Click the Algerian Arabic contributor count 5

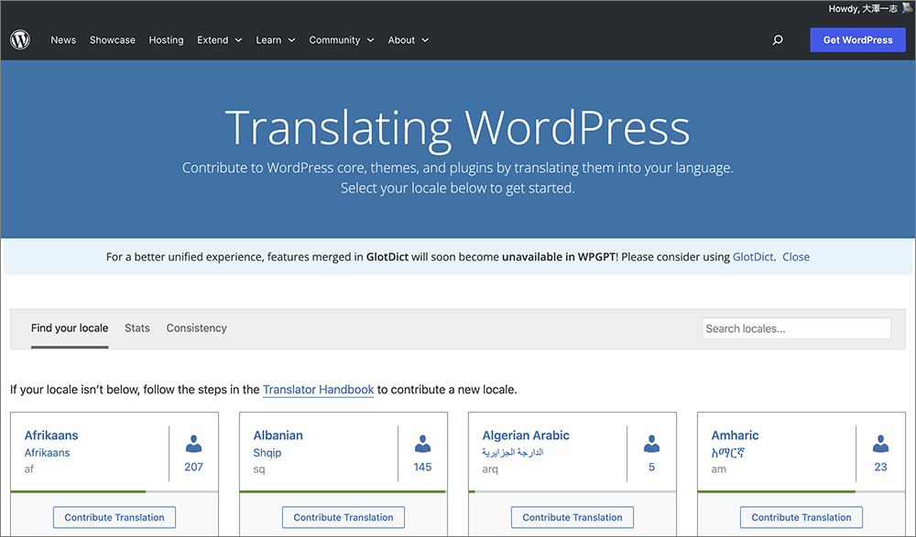tap(651, 467)
